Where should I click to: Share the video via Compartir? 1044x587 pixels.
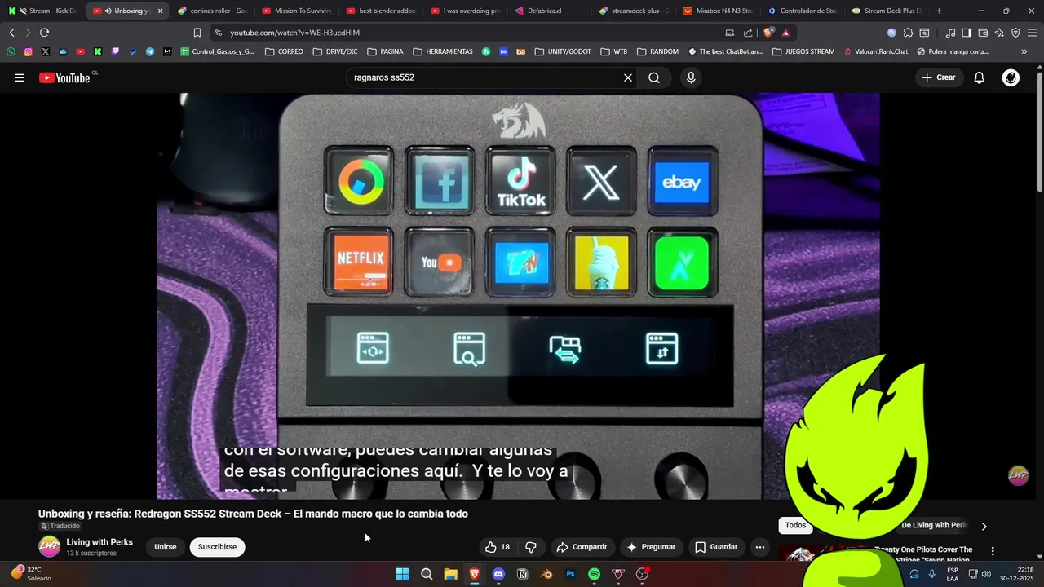[x=582, y=547]
